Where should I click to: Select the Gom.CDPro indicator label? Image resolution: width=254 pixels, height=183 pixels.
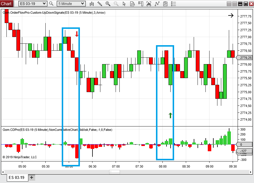click(x=57, y=130)
